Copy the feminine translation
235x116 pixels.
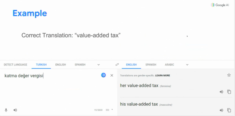[229, 92]
